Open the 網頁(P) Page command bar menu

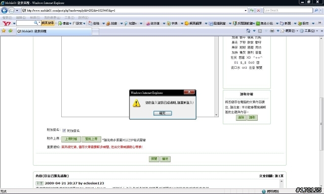pos(290,31)
